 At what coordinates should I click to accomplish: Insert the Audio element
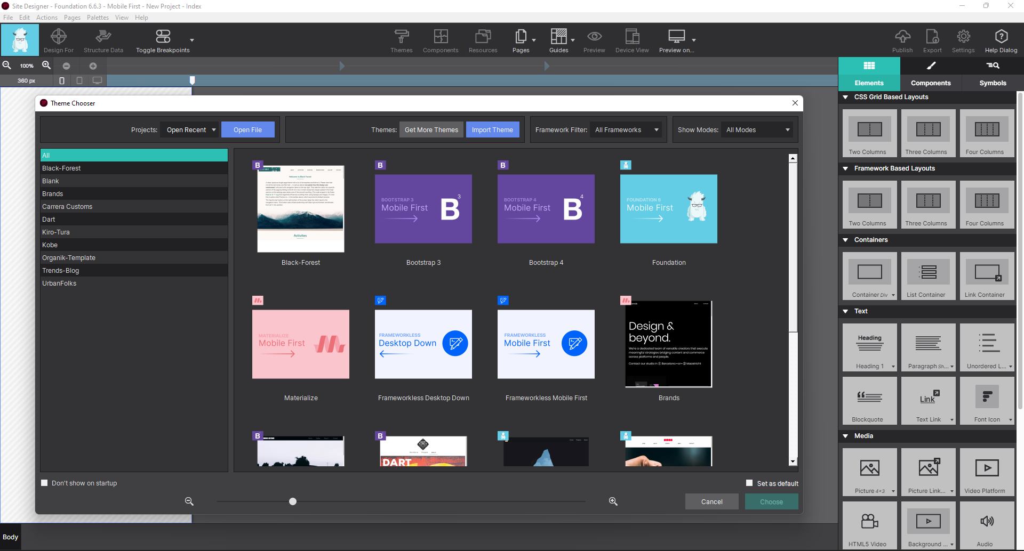(987, 525)
